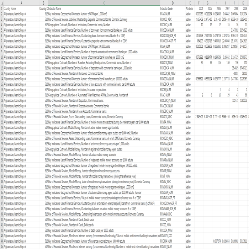Click value 0.007274 in row 44

tap(216, 241)
